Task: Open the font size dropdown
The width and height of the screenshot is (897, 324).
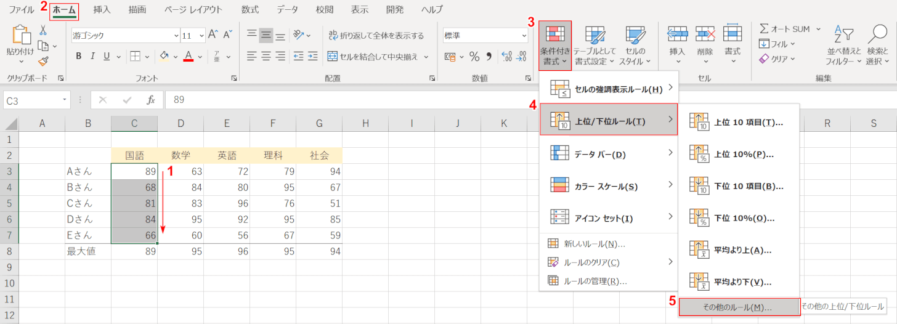Action: point(202,35)
